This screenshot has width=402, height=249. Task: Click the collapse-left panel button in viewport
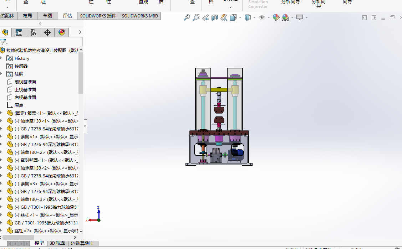tap(365, 17)
